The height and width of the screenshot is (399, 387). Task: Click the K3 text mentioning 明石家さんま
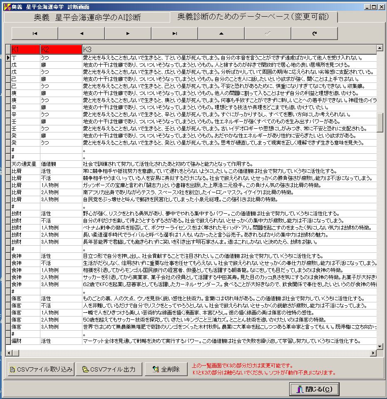[x=200, y=242]
